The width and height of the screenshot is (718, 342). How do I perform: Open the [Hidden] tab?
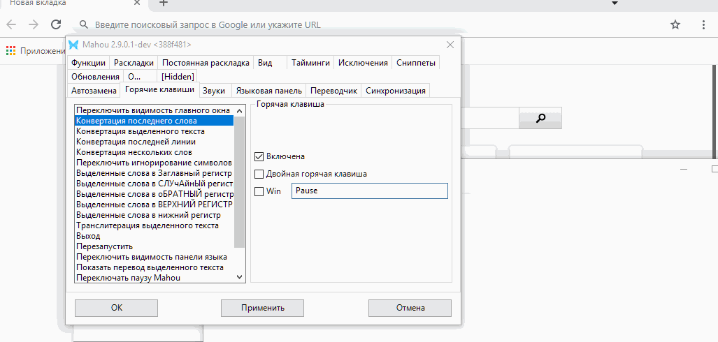click(178, 77)
